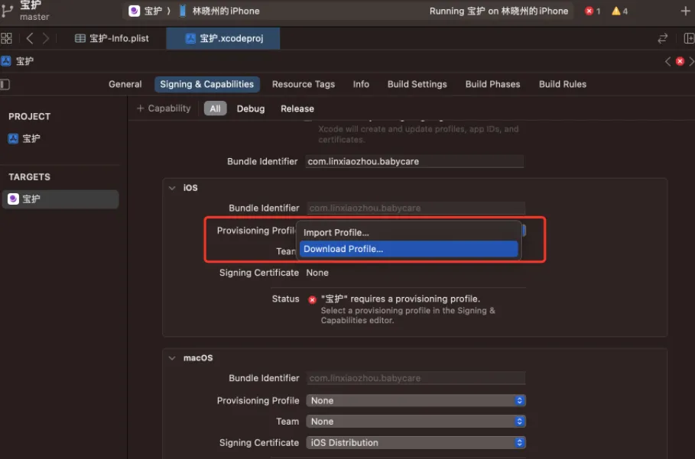This screenshot has height=459, width=695.
Task: Click the editor swap arrows icon
Action: click(x=662, y=38)
